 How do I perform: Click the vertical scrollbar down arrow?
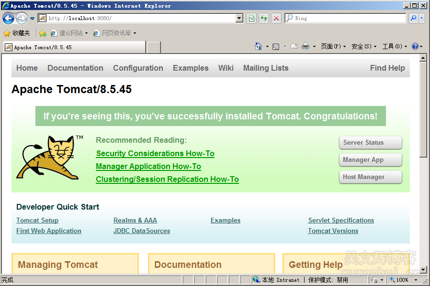[423, 269]
